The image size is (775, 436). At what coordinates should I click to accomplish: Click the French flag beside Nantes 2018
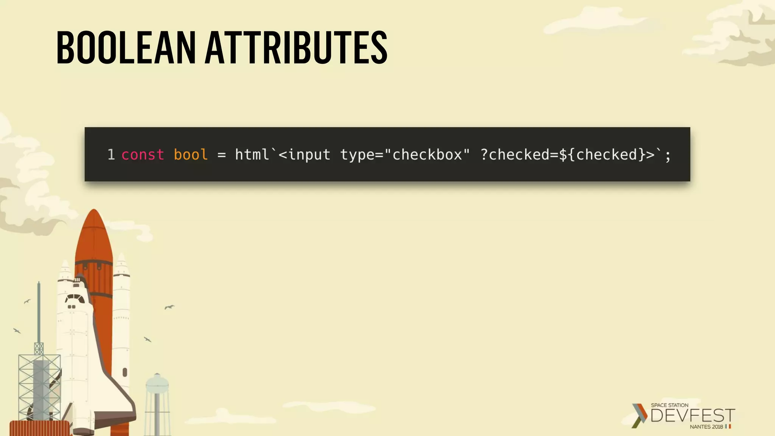[728, 427]
